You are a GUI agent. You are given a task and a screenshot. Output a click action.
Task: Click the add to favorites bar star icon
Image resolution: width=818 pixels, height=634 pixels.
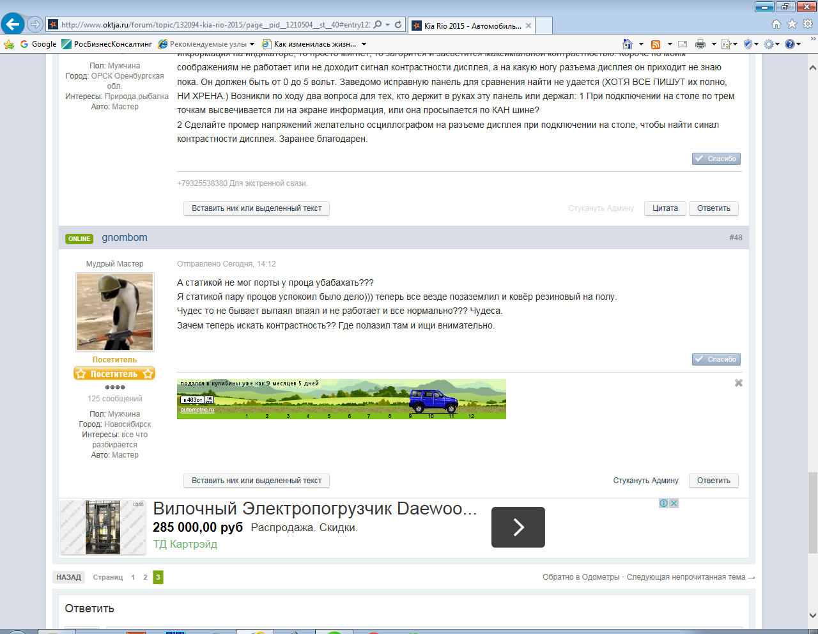click(9, 44)
